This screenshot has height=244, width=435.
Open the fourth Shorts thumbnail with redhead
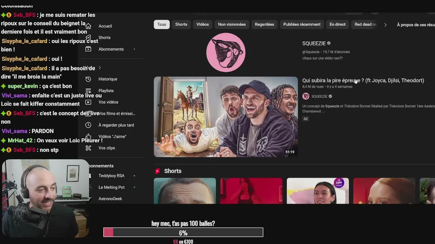coord(384,191)
